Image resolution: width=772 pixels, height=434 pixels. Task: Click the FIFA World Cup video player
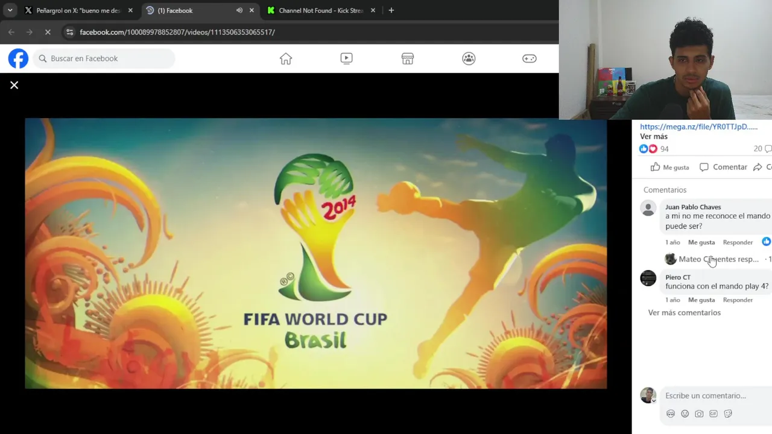coord(315,253)
